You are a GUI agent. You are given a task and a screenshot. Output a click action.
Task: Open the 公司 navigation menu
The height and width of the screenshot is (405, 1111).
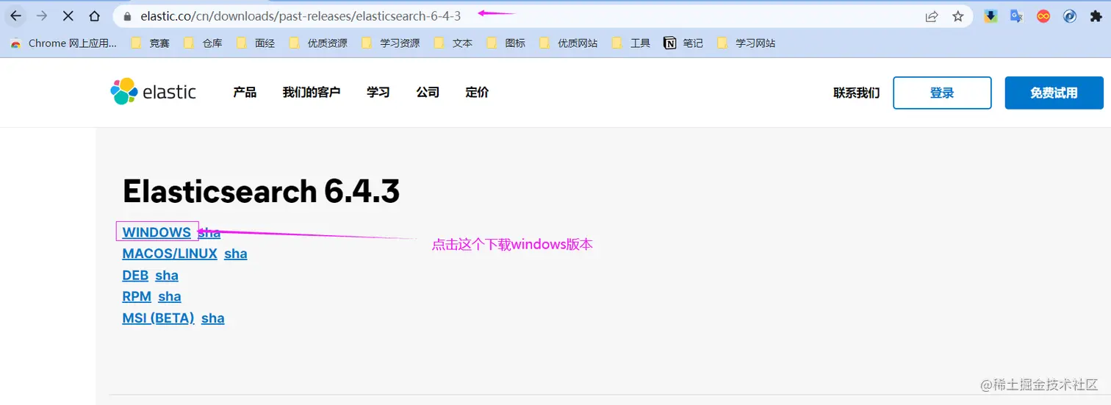[x=428, y=93]
